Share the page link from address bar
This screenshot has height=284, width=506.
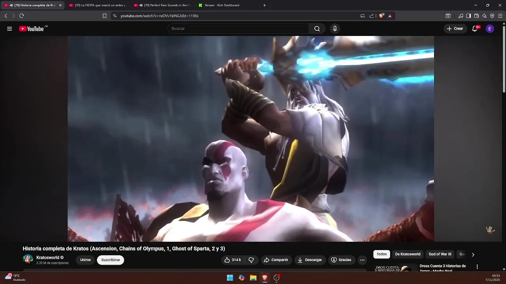pyautogui.click(x=372, y=16)
